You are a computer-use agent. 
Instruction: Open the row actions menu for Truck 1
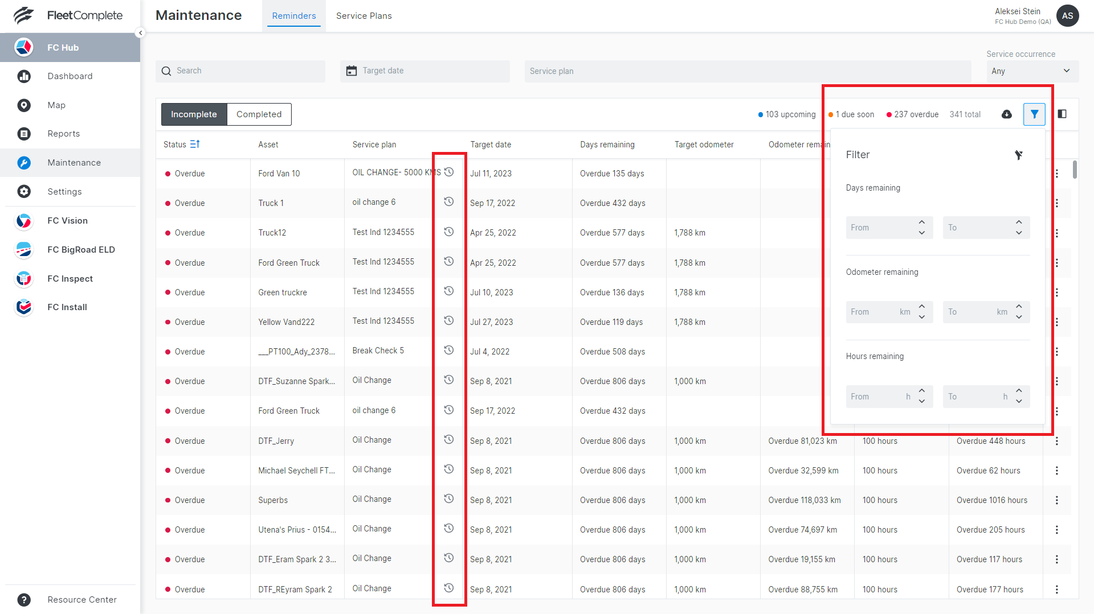[x=1057, y=203]
